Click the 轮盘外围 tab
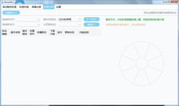179x106 pixels. 49,7
